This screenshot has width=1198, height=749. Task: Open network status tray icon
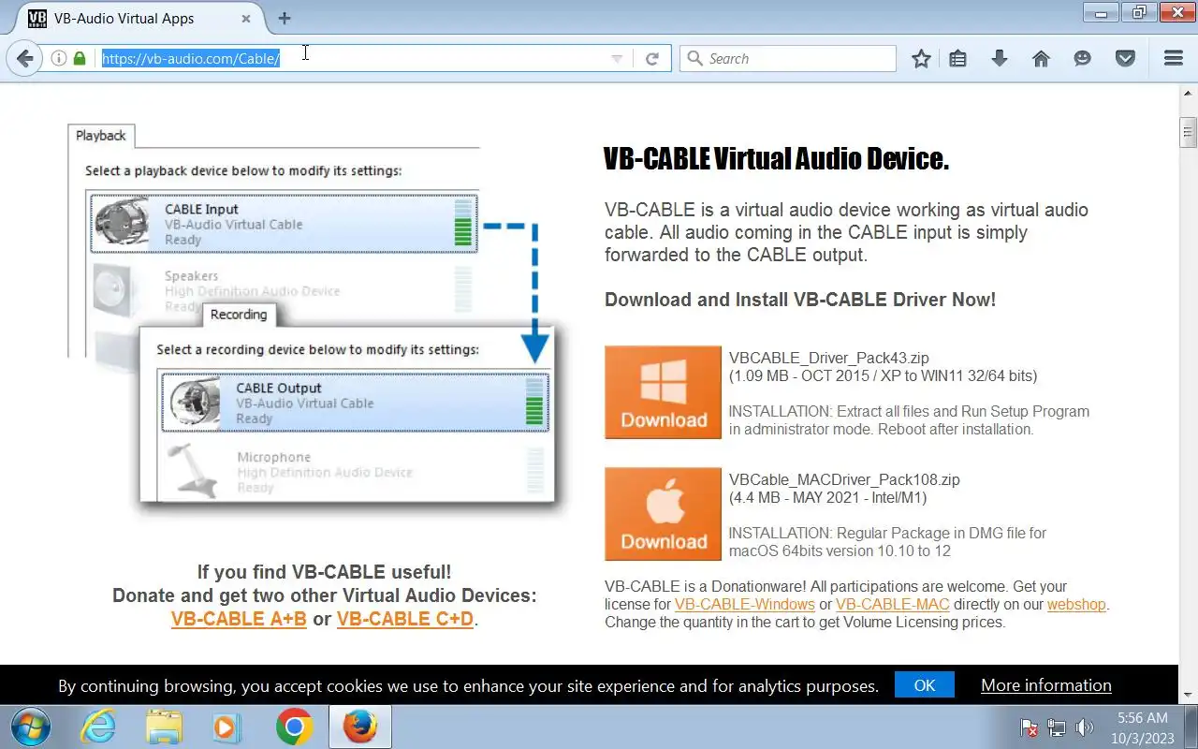point(1057,727)
